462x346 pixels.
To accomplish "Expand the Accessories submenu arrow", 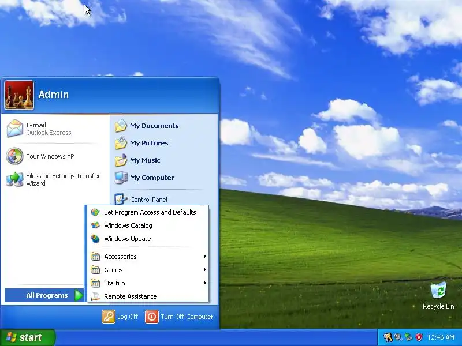I will coord(205,257).
